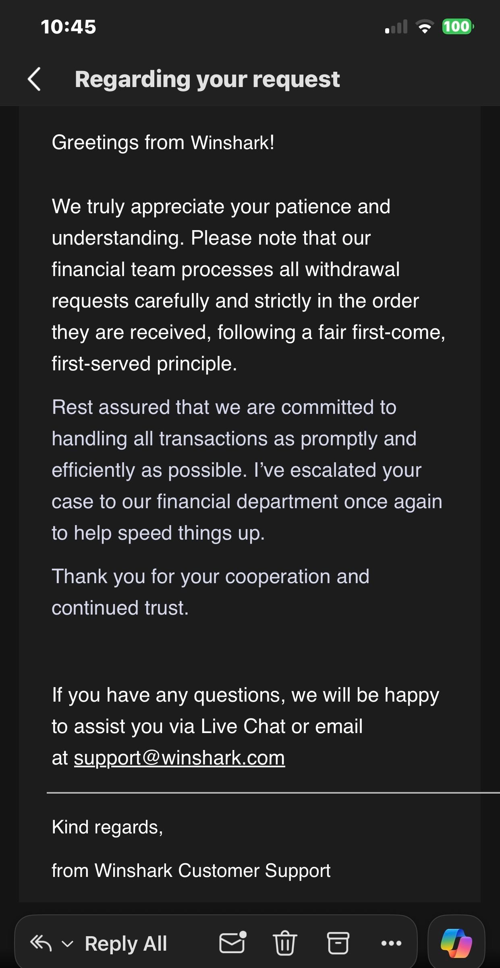Open support@winshark.com email link
This screenshot has height=968, width=500.
point(179,758)
